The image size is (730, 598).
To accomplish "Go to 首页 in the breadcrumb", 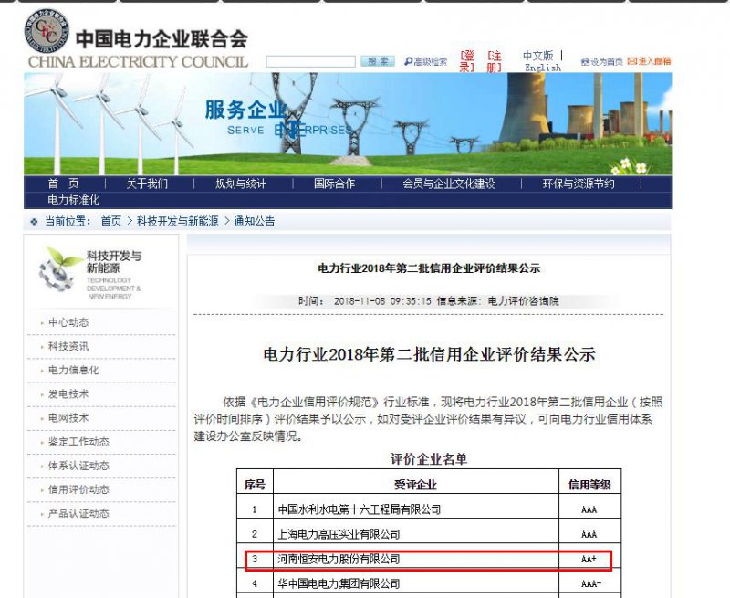I will [111, 221].
